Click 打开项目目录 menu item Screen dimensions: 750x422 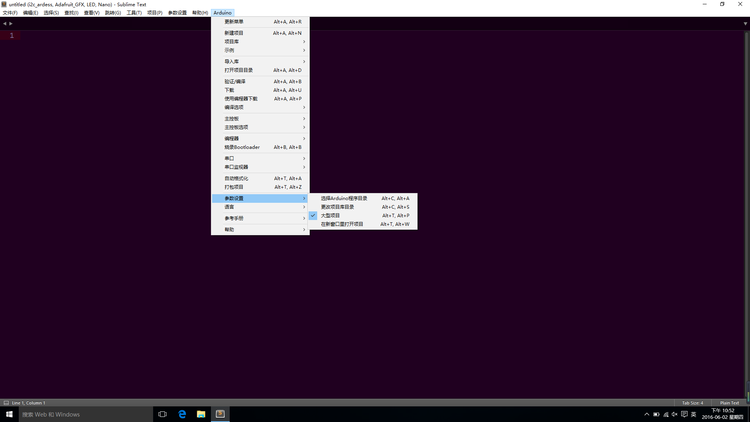click(x=260, y=70)
